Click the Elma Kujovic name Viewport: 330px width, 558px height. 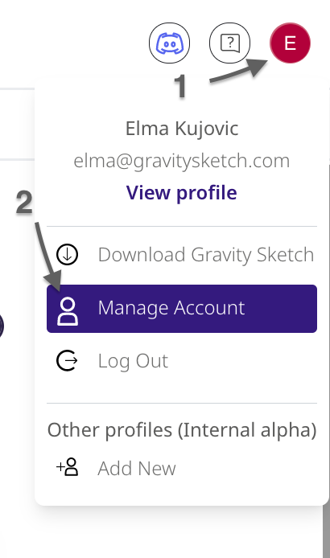click(182, 129)
